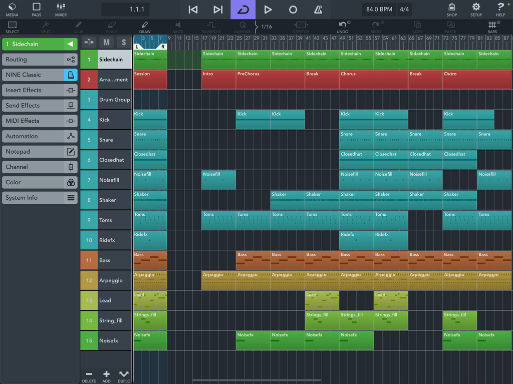Screen dimensions: 513x384
Task: Open the Automation section
Action: coord(40,136)
